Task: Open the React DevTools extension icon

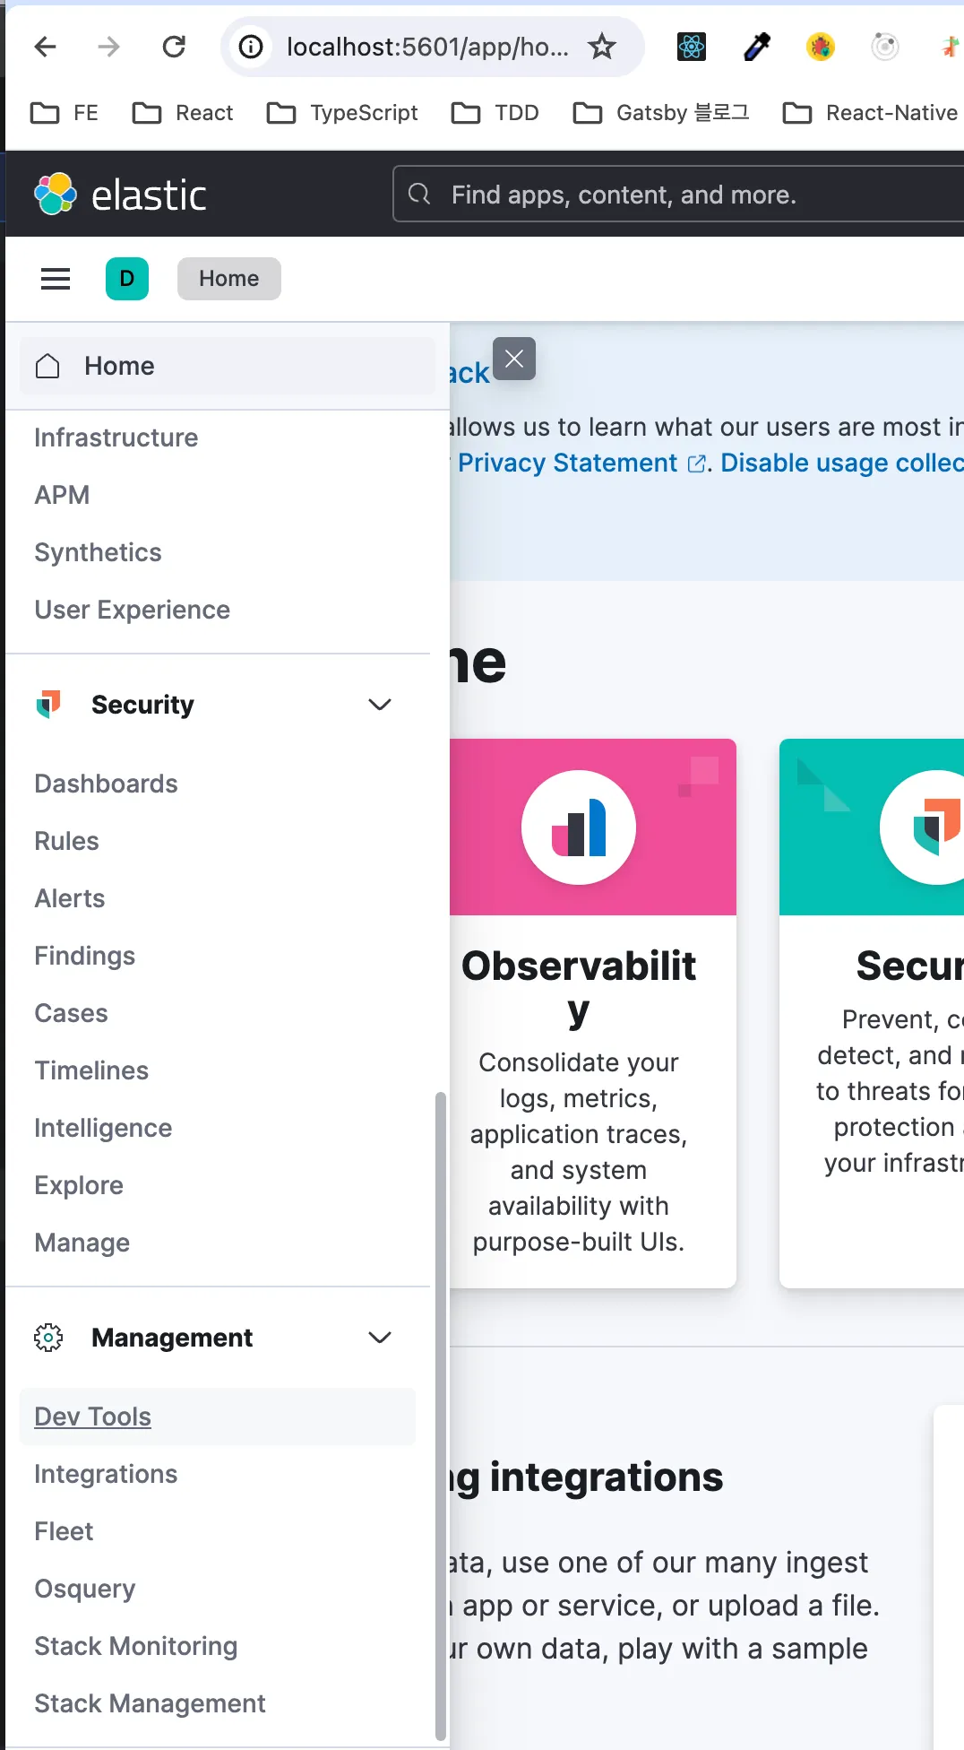Action: pos(692,47)
